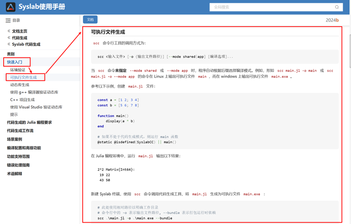
Task: Click back chevron beside 文档主页
Action: click(x=9, y=31)
